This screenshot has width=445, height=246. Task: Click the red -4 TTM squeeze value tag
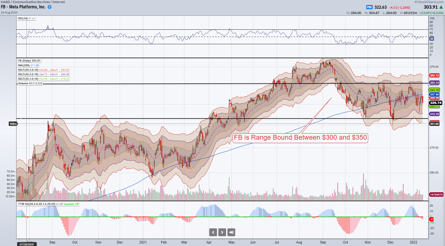coord(432,219)
